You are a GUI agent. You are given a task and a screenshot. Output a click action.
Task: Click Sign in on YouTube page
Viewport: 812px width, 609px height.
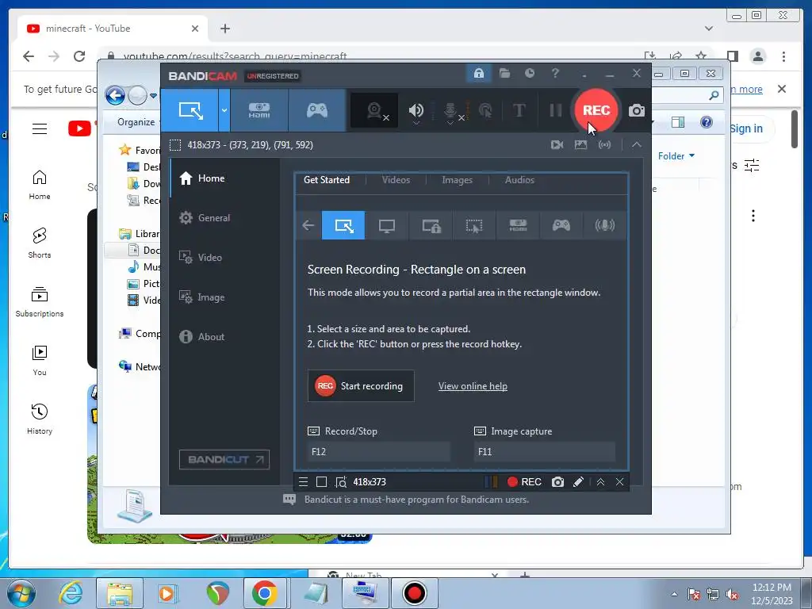pos(745,128)
